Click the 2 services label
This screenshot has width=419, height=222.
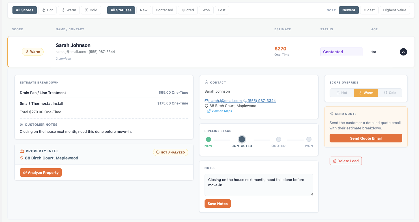click(x=63, y=59)
